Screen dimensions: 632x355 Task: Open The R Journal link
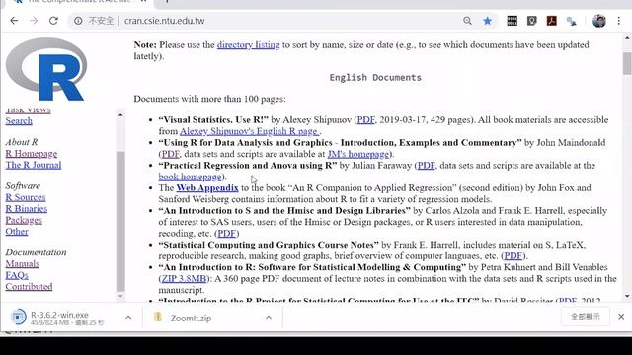(33, 165)
